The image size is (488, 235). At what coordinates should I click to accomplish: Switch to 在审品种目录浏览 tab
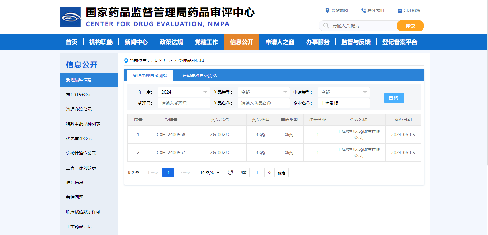click(x=199, y=75)
